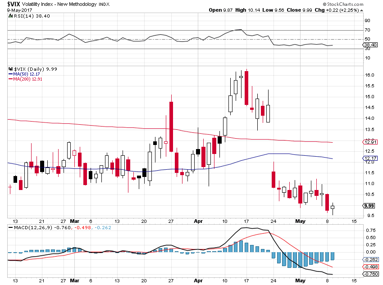Click the MA(200) 12.91 legend label
Image resolution: width=383 pixels, height=285 pixels.
point(27,79)
